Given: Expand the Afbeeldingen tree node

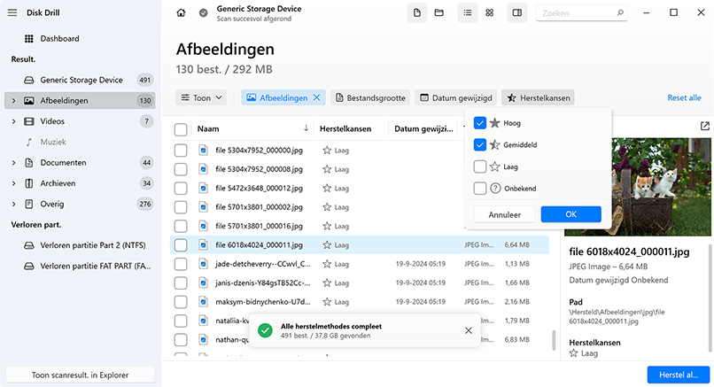Looking at the screenshot, I should coord(13,101).
